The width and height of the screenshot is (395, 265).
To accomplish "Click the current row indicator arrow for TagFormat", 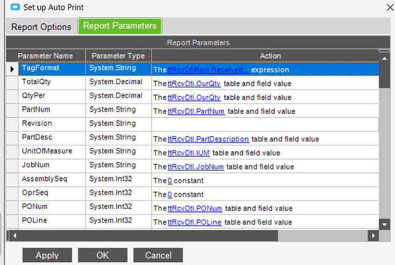I will (12, 69).
